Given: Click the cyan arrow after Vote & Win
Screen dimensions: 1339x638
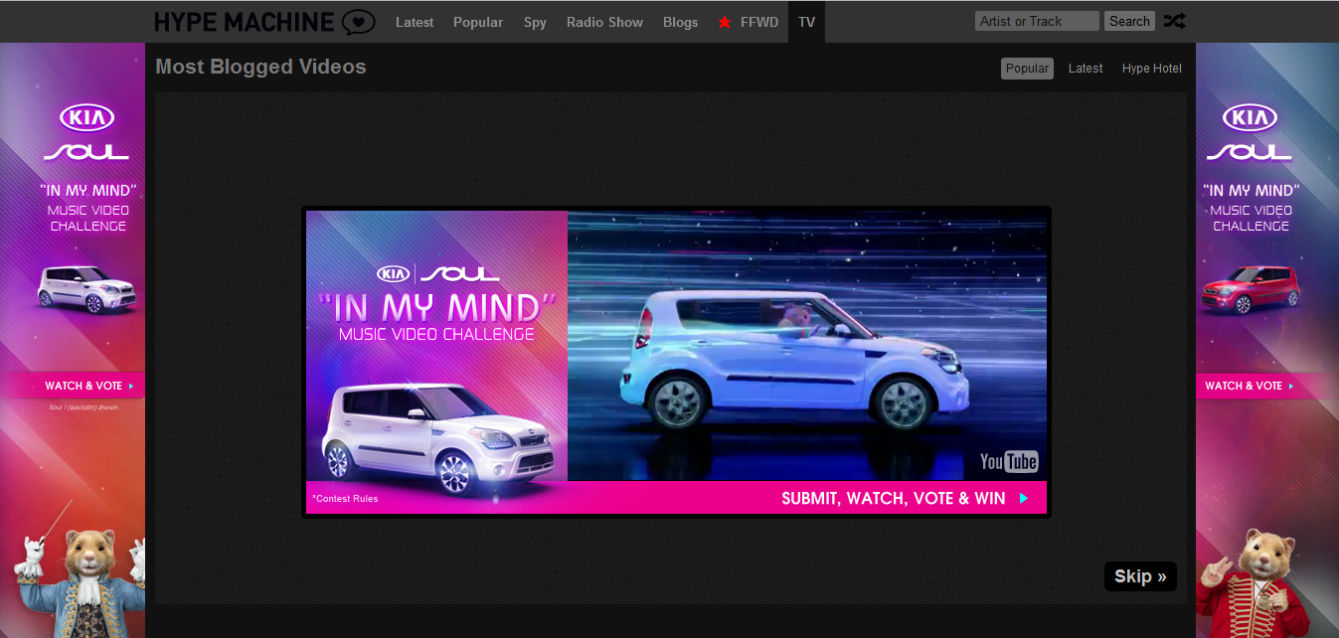Looking at the screenshot, I should 1024,498.
